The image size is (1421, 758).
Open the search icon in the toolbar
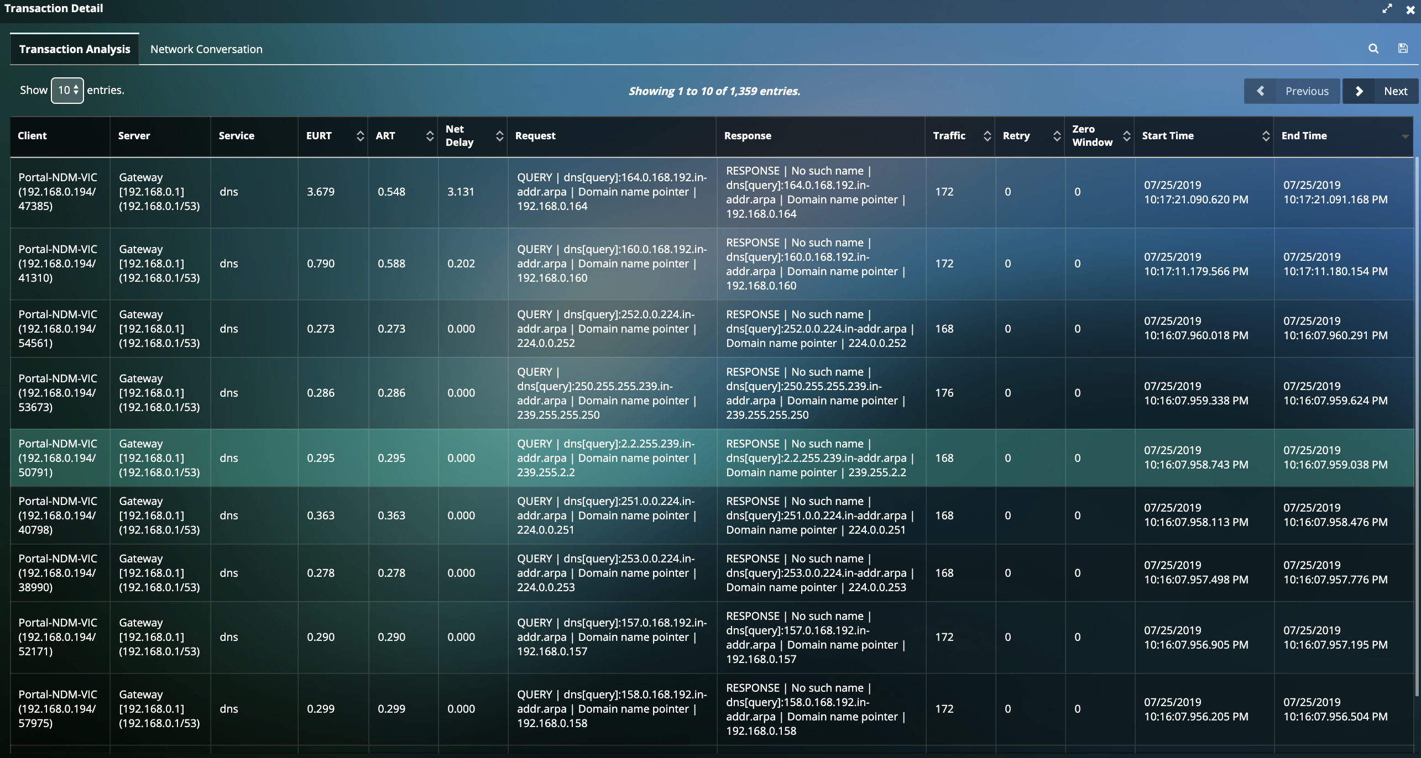[1373, 49]
